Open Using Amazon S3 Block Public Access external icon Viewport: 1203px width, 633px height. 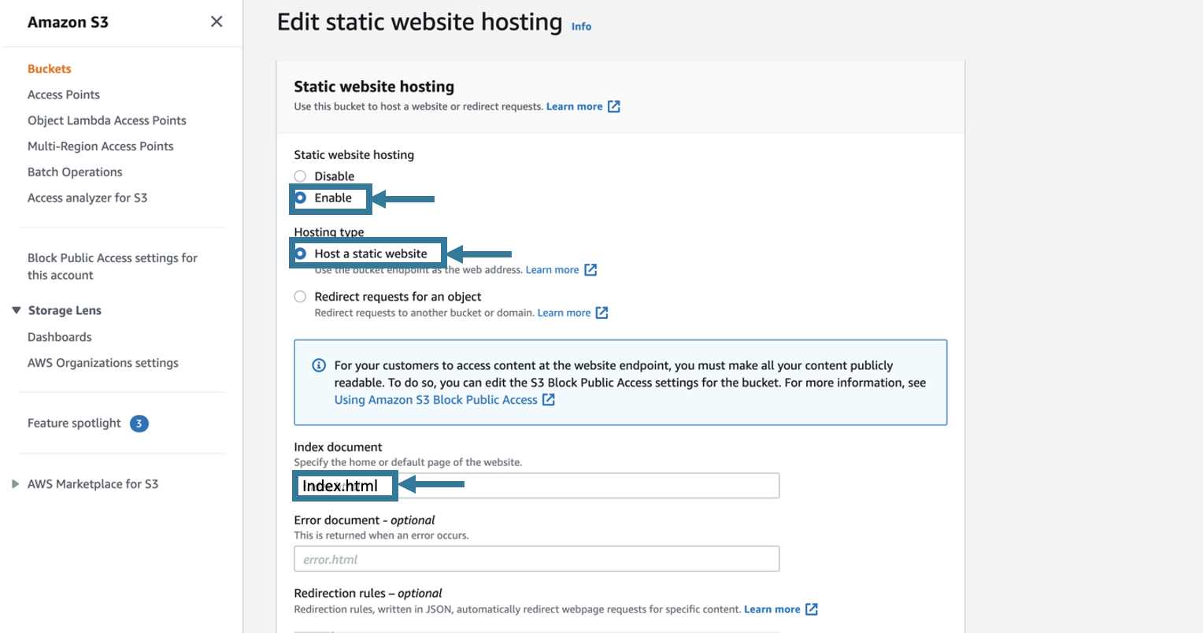[549, 400]
